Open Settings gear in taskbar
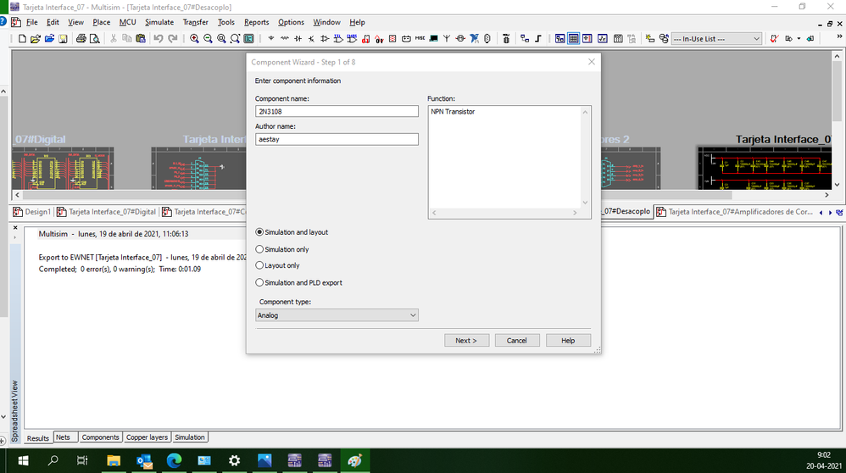Screen dimensions: 846x473 [x=234, y=460]
